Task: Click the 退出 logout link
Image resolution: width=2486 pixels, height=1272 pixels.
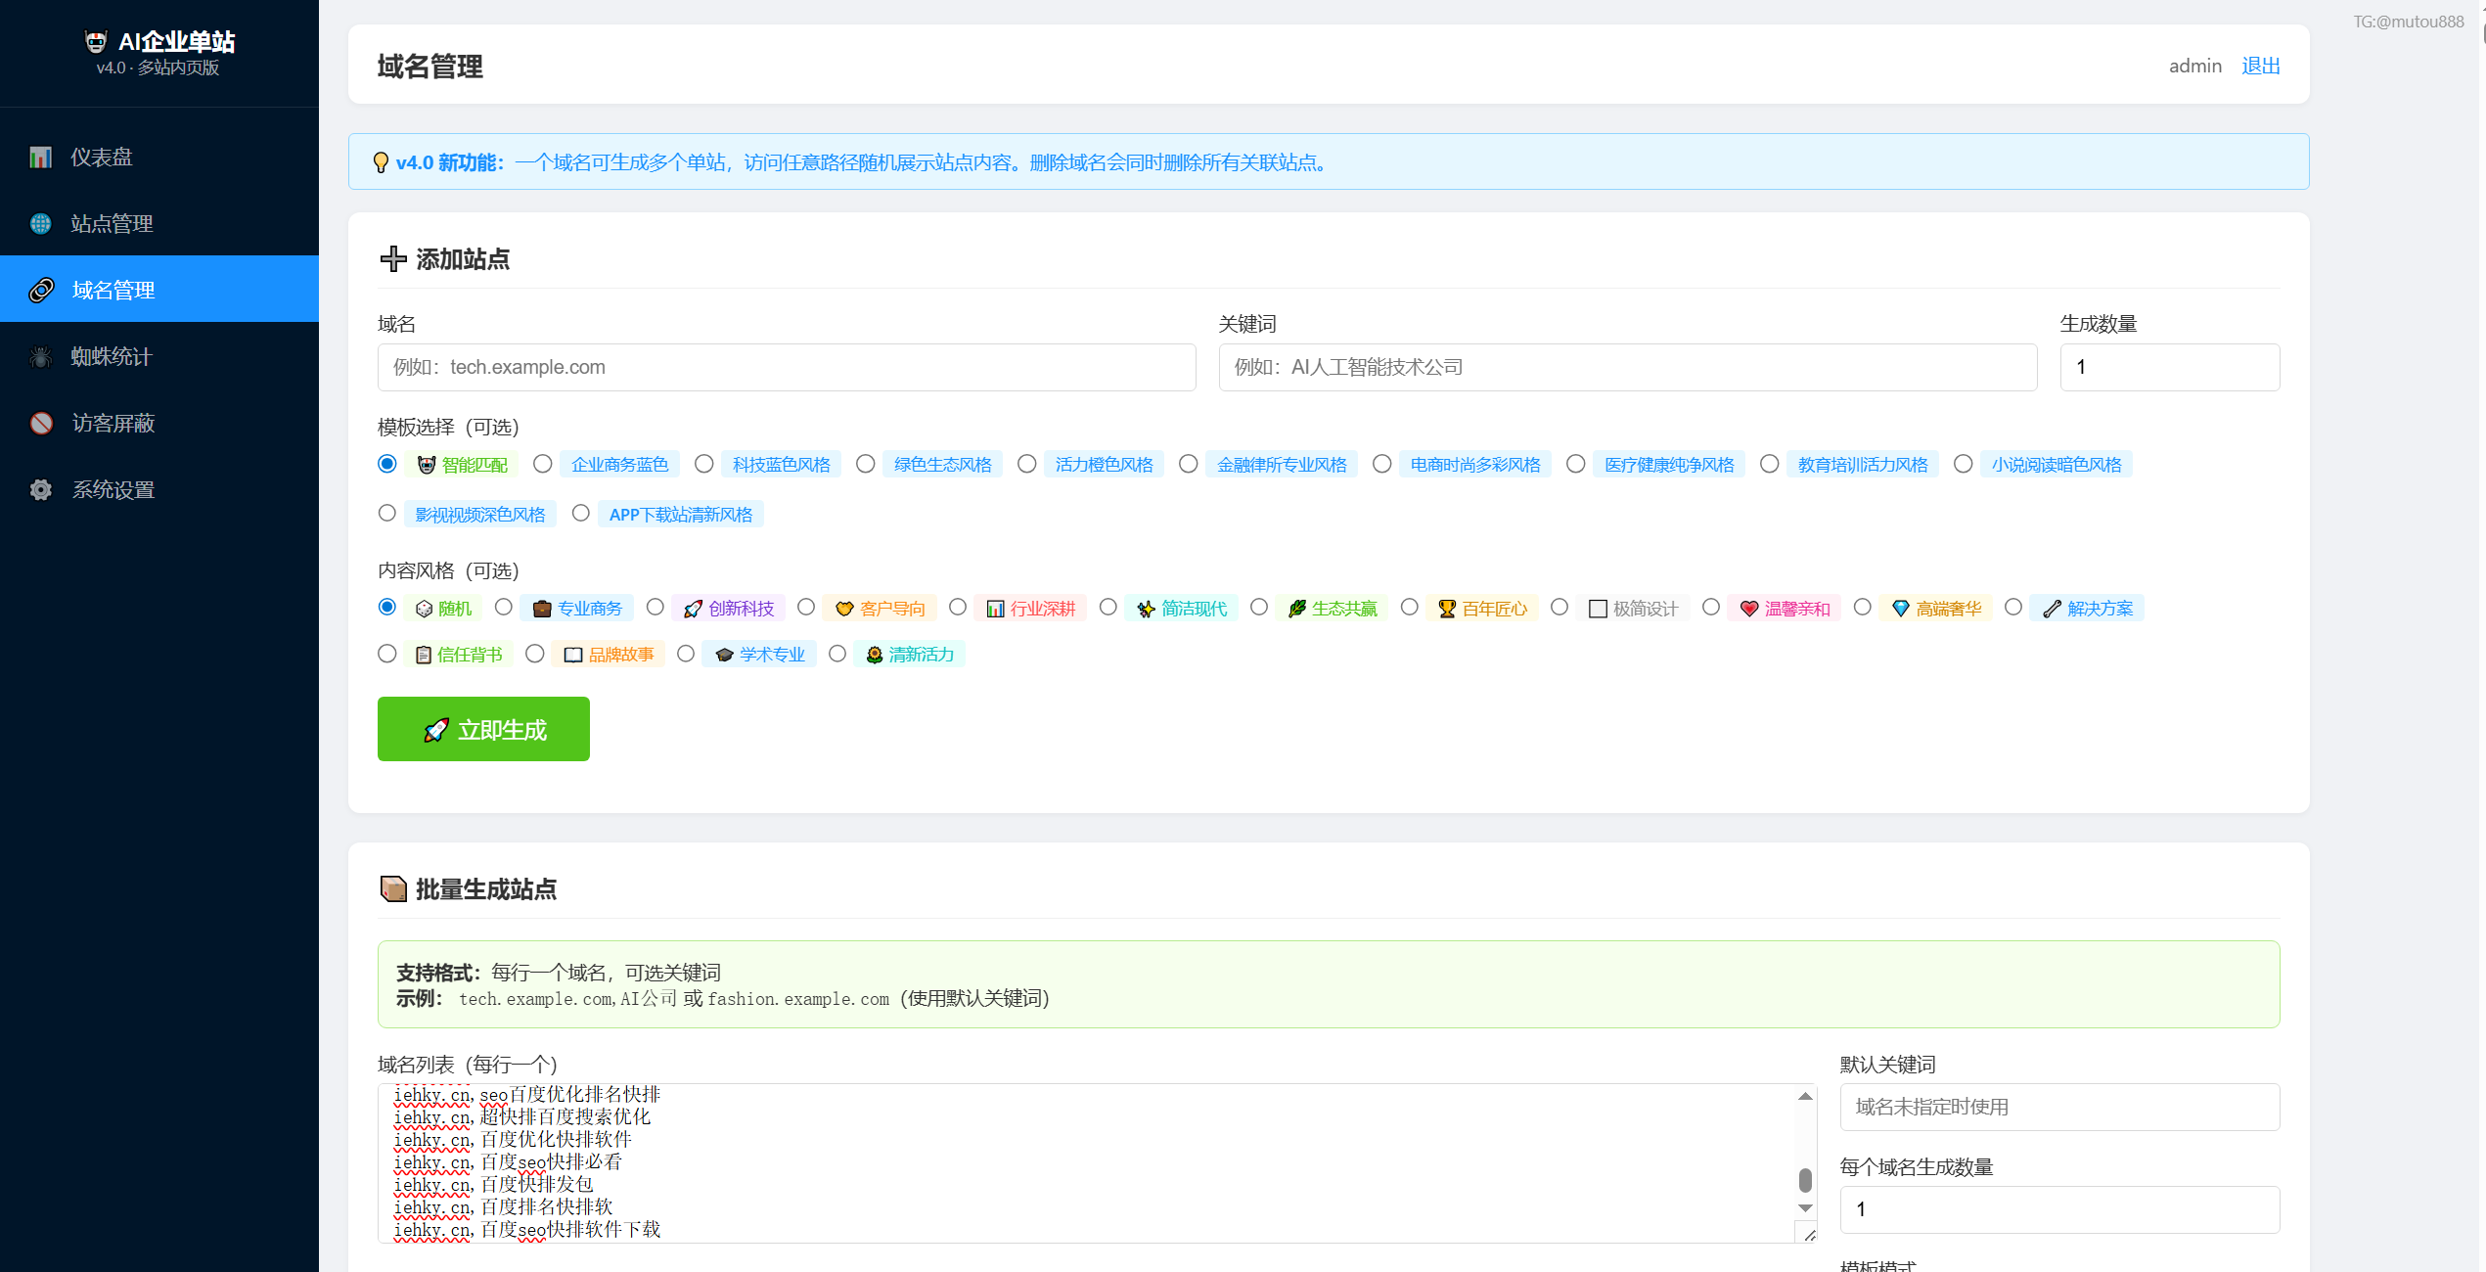Action: pyautogui.click(x=2261, y=66)
